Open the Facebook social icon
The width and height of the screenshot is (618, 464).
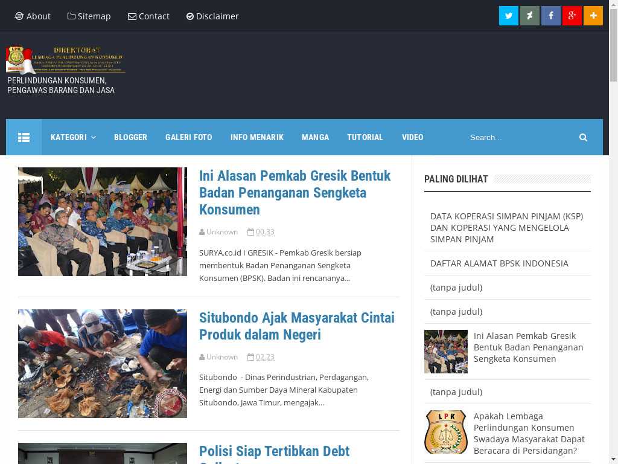pyautogui.click(x=551, y=16)
